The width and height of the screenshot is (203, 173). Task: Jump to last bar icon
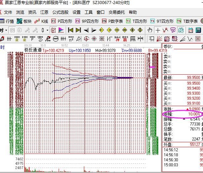click(x=78, y=30)
